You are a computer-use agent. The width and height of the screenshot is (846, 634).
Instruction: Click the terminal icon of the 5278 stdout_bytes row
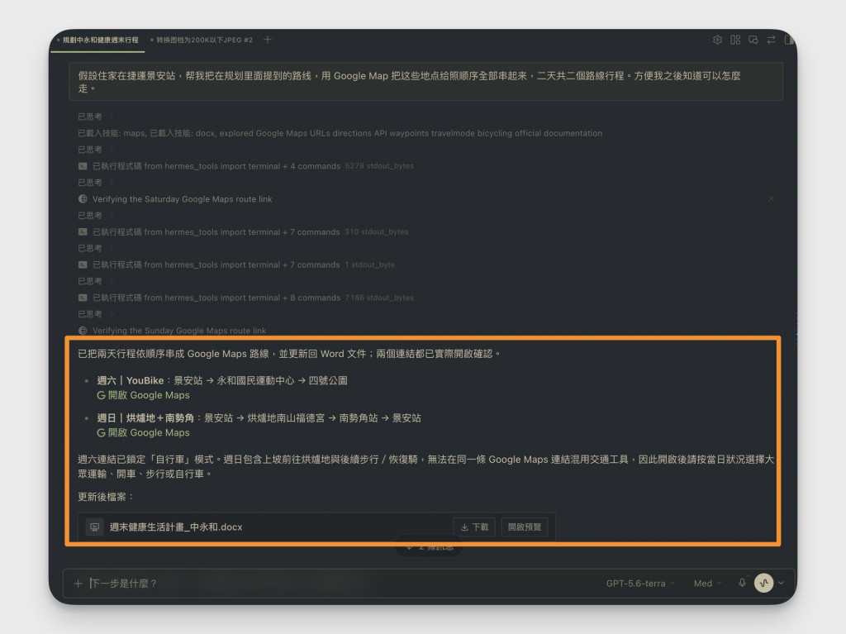83,166
